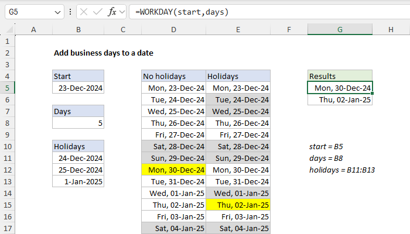Click holiday cell 24-Dec-2024
The image size is (410, 234).
(x=78, y=159)
